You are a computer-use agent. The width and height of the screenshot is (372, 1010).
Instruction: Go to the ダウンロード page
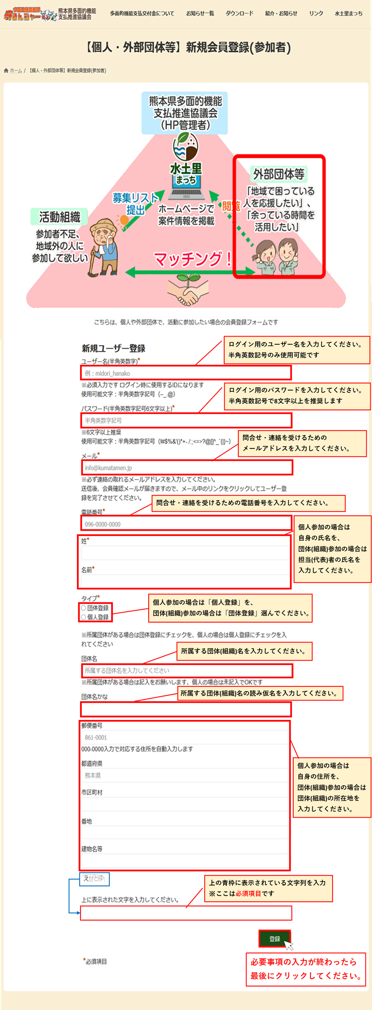[239, 14]
